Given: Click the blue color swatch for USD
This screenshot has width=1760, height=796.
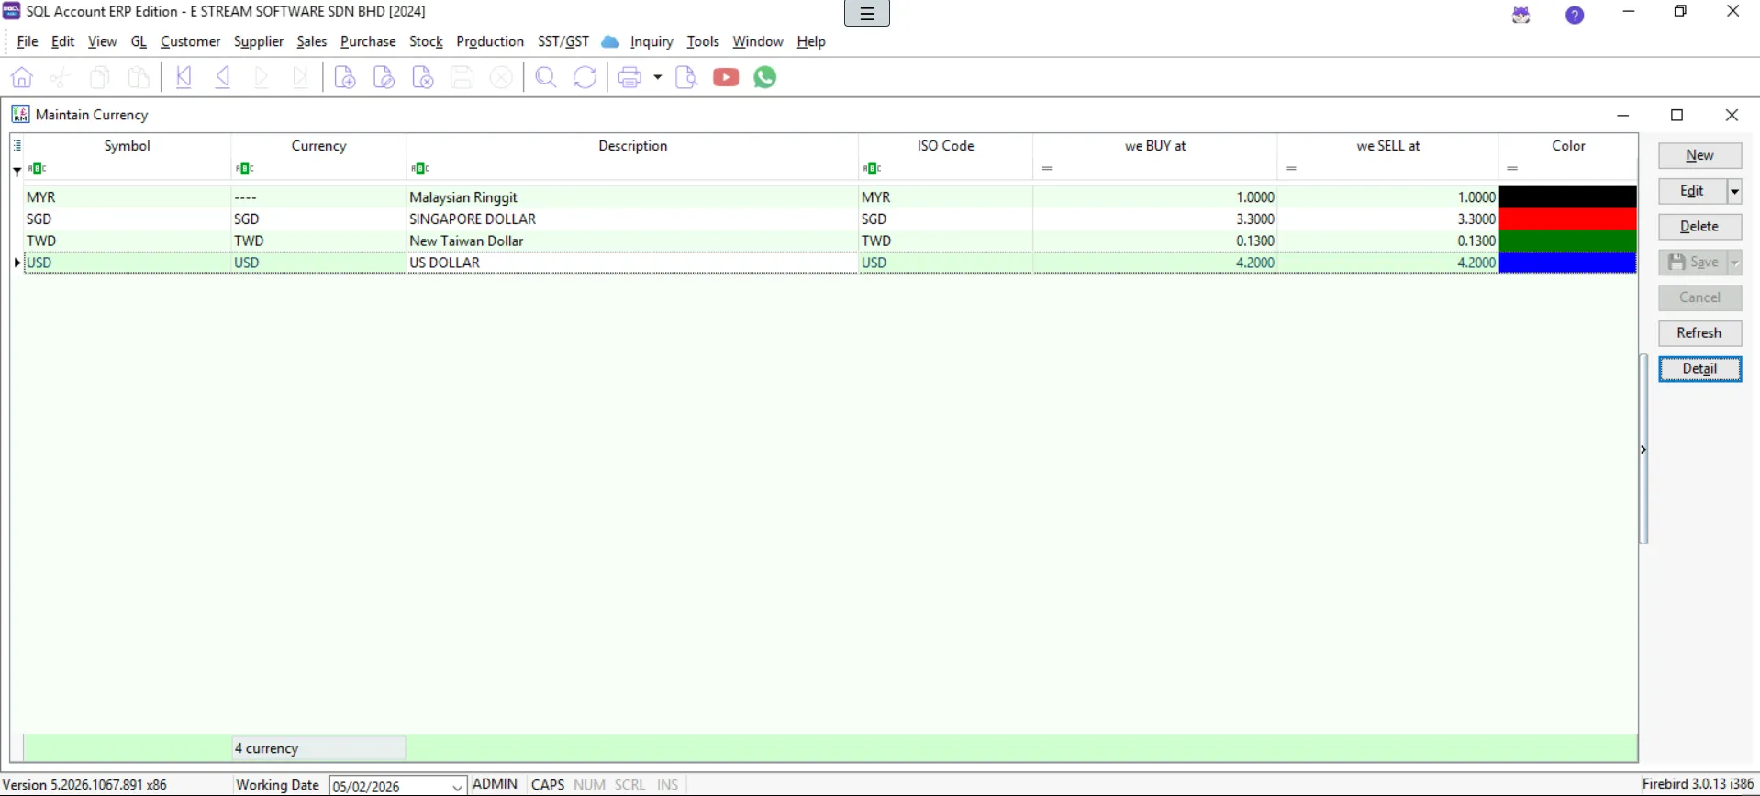Looking at the screenshot, I should (x=1567, y=263).
